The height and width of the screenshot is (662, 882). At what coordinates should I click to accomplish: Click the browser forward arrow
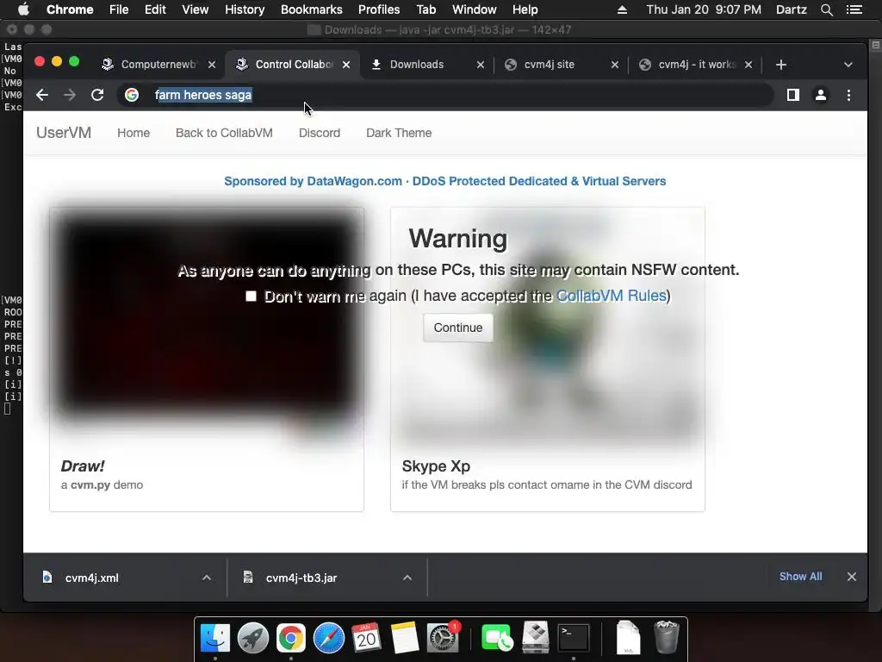(x=70, y=95)
